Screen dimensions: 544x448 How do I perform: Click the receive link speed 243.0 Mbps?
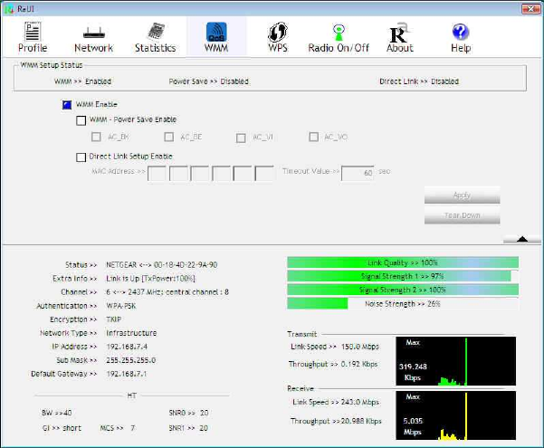click(360, 402)
